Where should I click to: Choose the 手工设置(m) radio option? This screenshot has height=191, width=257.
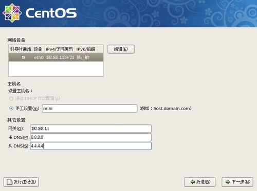[11, 109]
